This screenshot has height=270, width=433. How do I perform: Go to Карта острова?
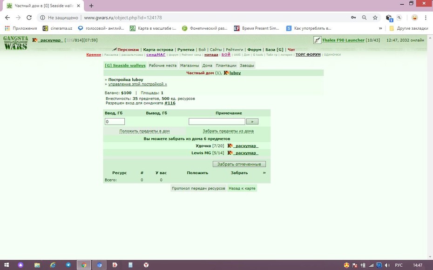pos(158,50)
